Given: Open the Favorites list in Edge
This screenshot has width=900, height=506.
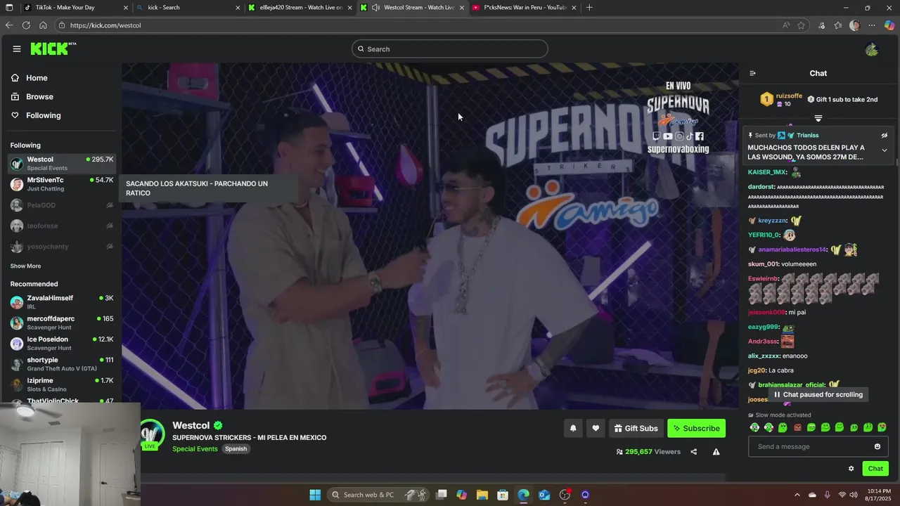Looking at the screenshot, I should point(838,25).
